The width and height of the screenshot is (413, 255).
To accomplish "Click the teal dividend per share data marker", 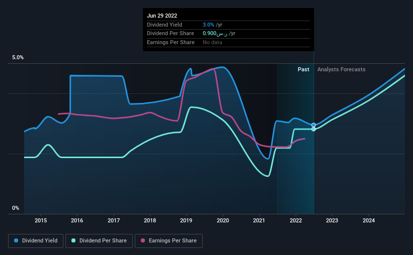I will pyautogui.click(x=313, y=129).
